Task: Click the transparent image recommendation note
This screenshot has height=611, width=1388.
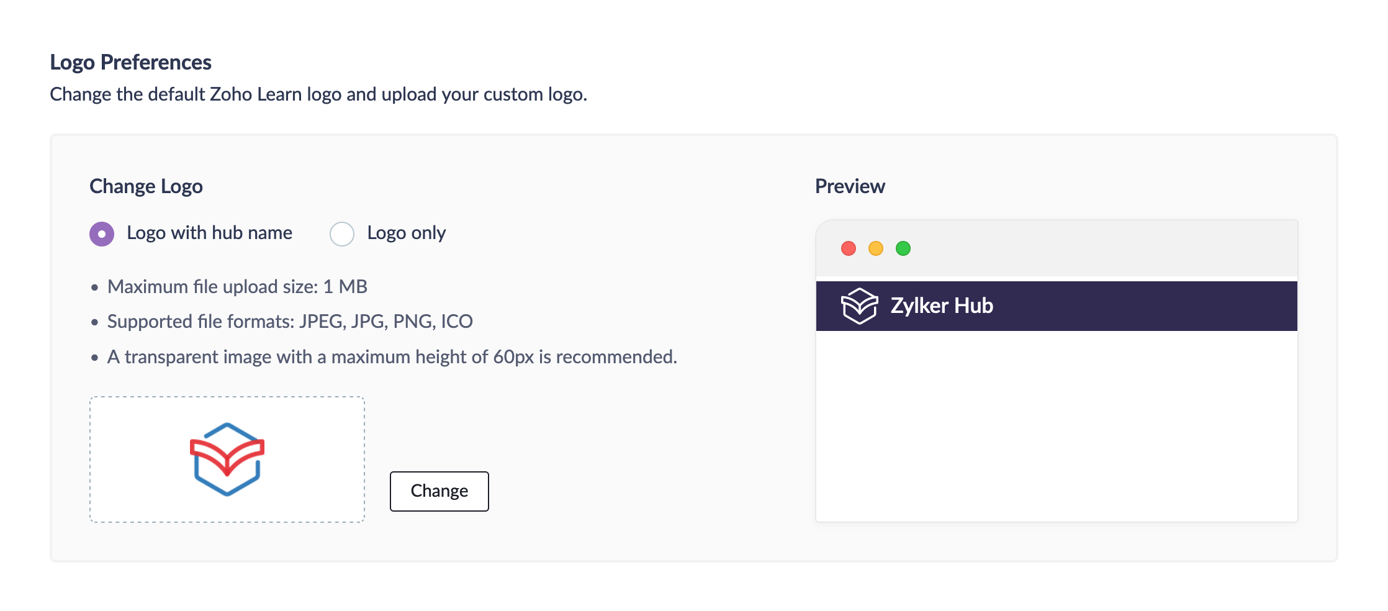Action: pos(392,356)
